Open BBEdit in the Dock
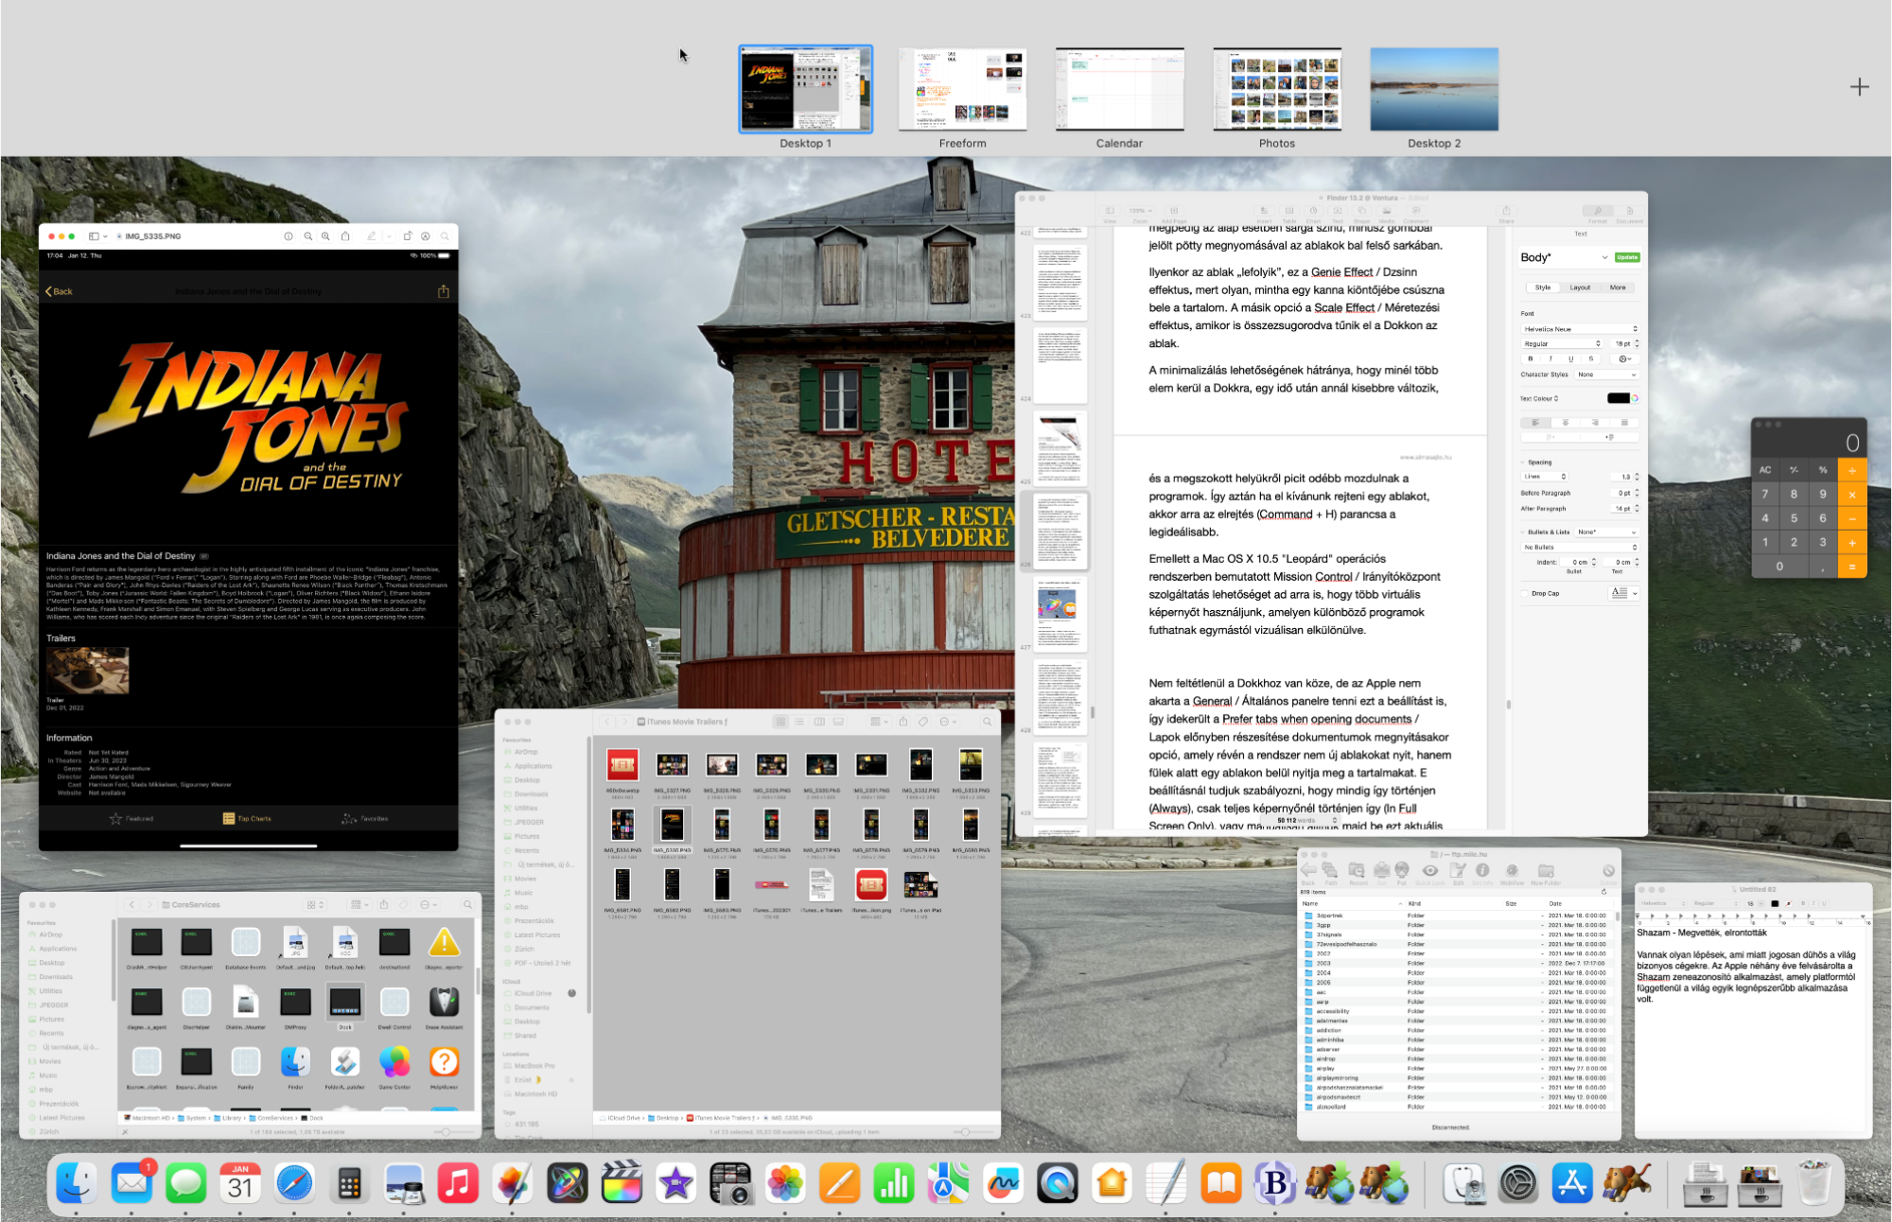 point(1275,1183)
